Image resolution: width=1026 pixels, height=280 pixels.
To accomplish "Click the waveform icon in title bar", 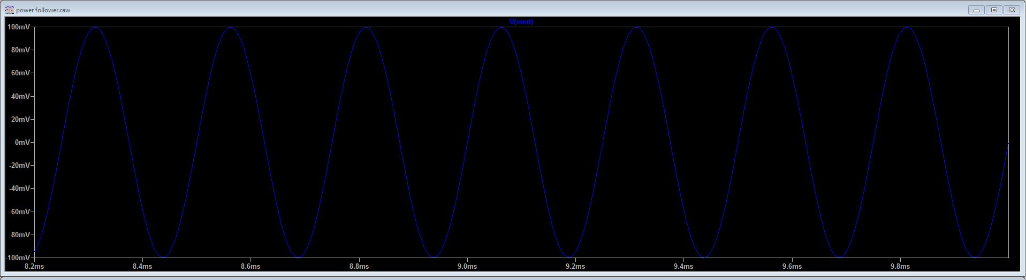I will pos(9,10).
